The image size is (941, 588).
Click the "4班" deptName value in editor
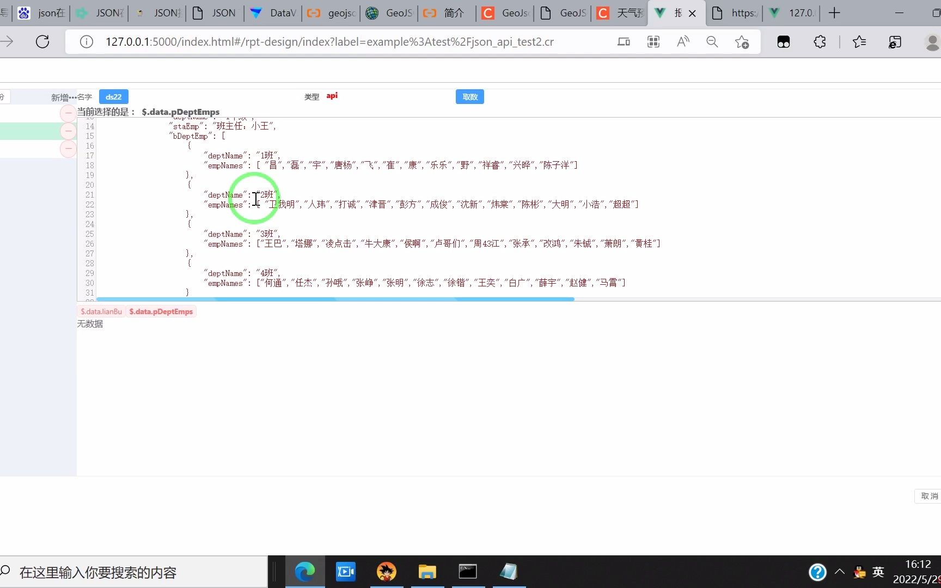click(267, 273)
